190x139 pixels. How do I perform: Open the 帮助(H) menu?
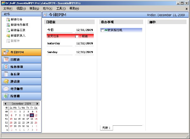pyautogui.click(x=74, y=9)
